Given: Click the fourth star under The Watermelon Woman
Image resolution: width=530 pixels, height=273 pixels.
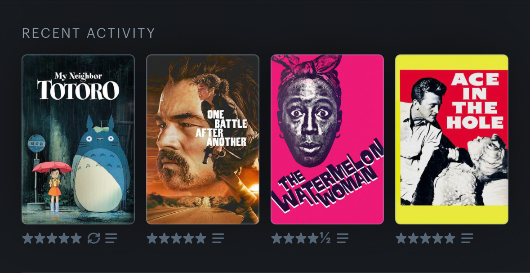Looking at the screenshot, I should click(313, 238).
